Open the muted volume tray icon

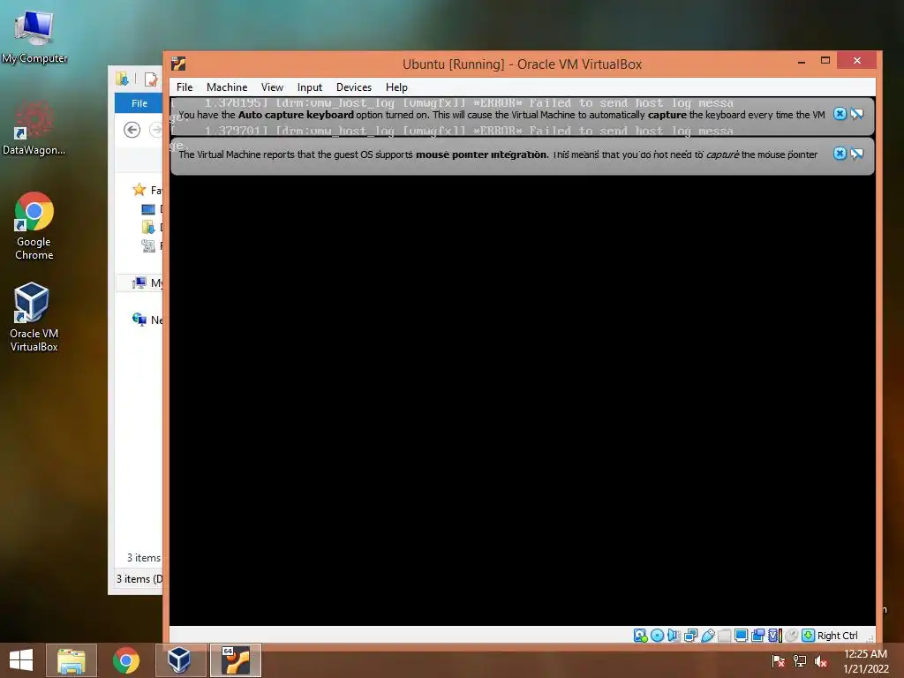821,660
